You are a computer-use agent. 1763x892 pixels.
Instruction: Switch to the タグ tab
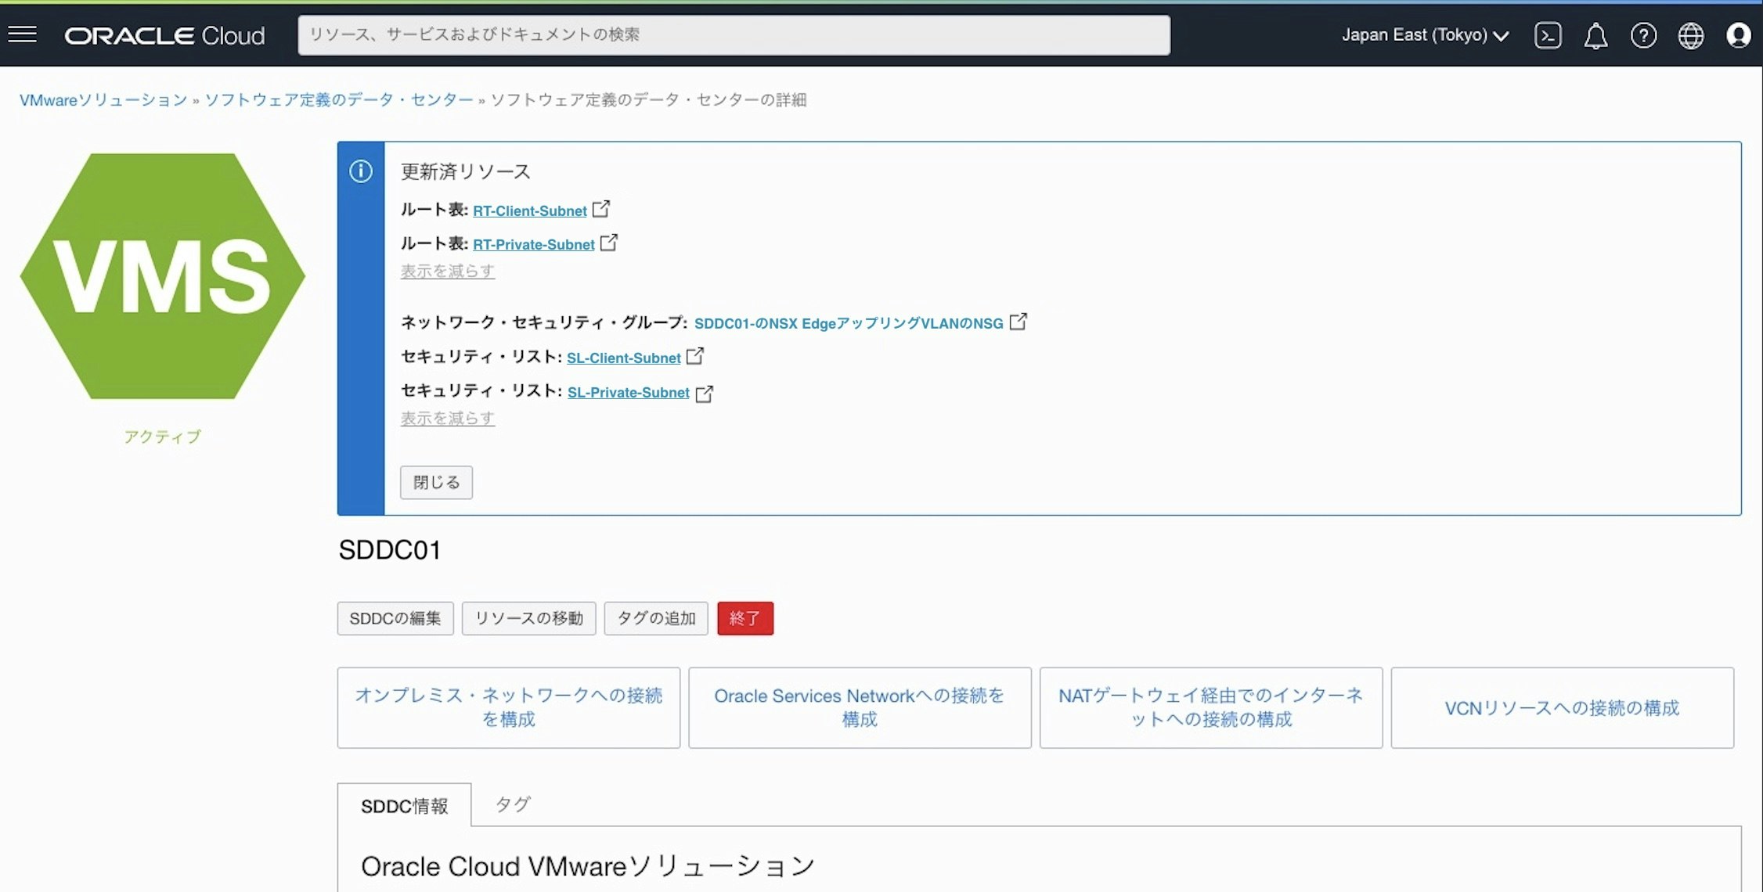click(x=513, y=804)
